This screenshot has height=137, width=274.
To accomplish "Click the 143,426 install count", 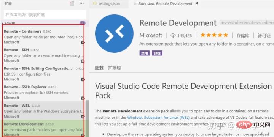I will tap(185, 36).
